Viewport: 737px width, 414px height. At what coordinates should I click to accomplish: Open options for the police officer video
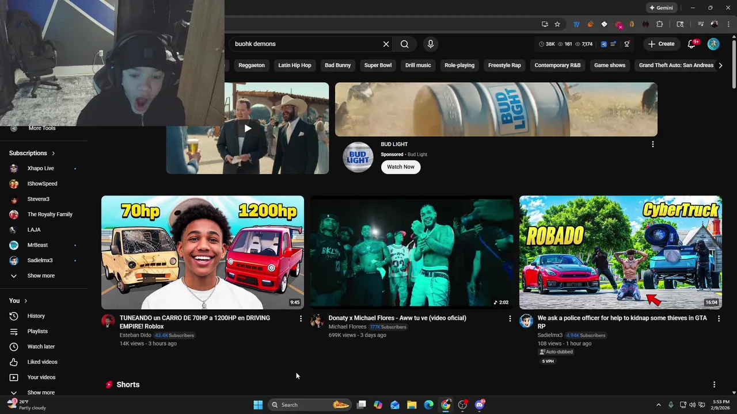click(719, 318)
